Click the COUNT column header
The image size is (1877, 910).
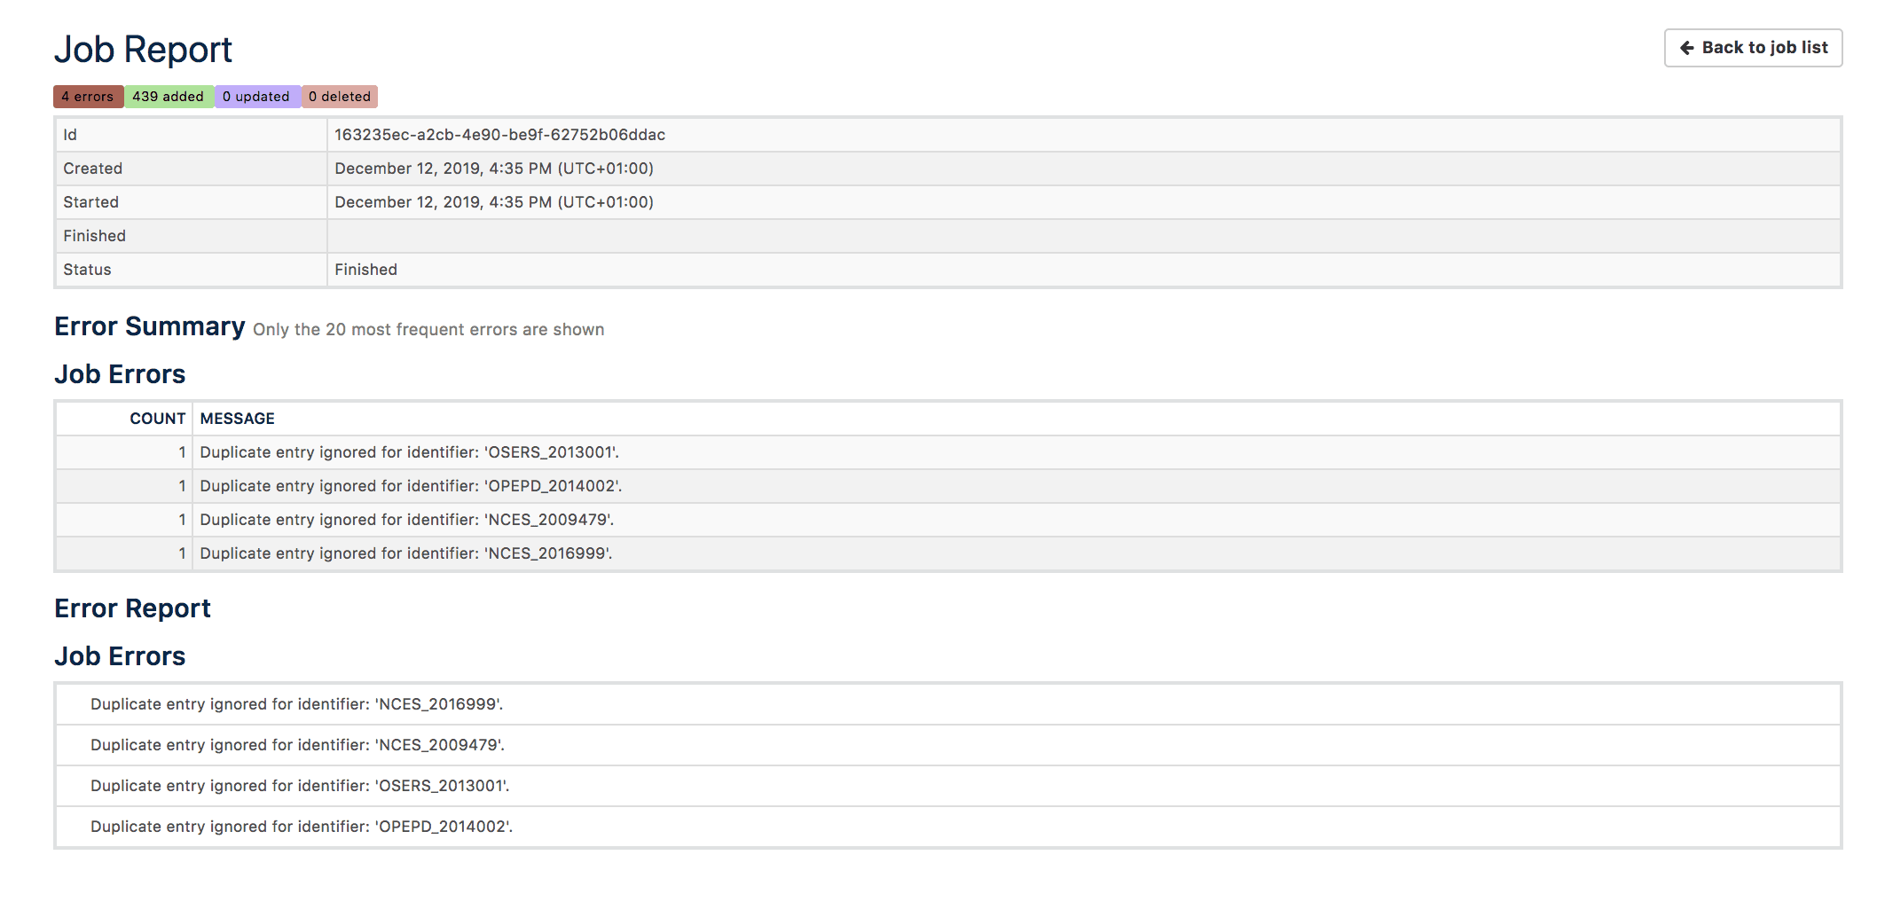tap(157, 419)
